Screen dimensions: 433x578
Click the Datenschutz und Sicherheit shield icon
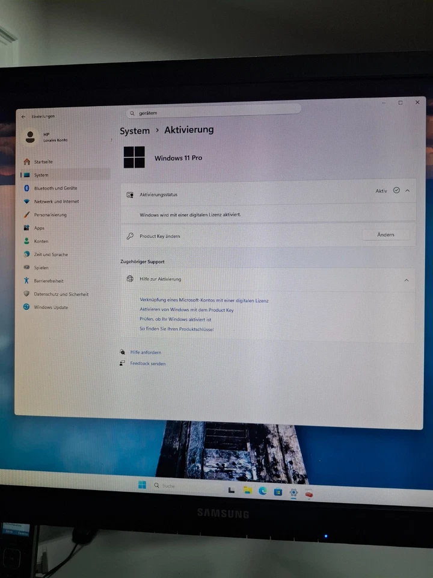pos(26,294)
